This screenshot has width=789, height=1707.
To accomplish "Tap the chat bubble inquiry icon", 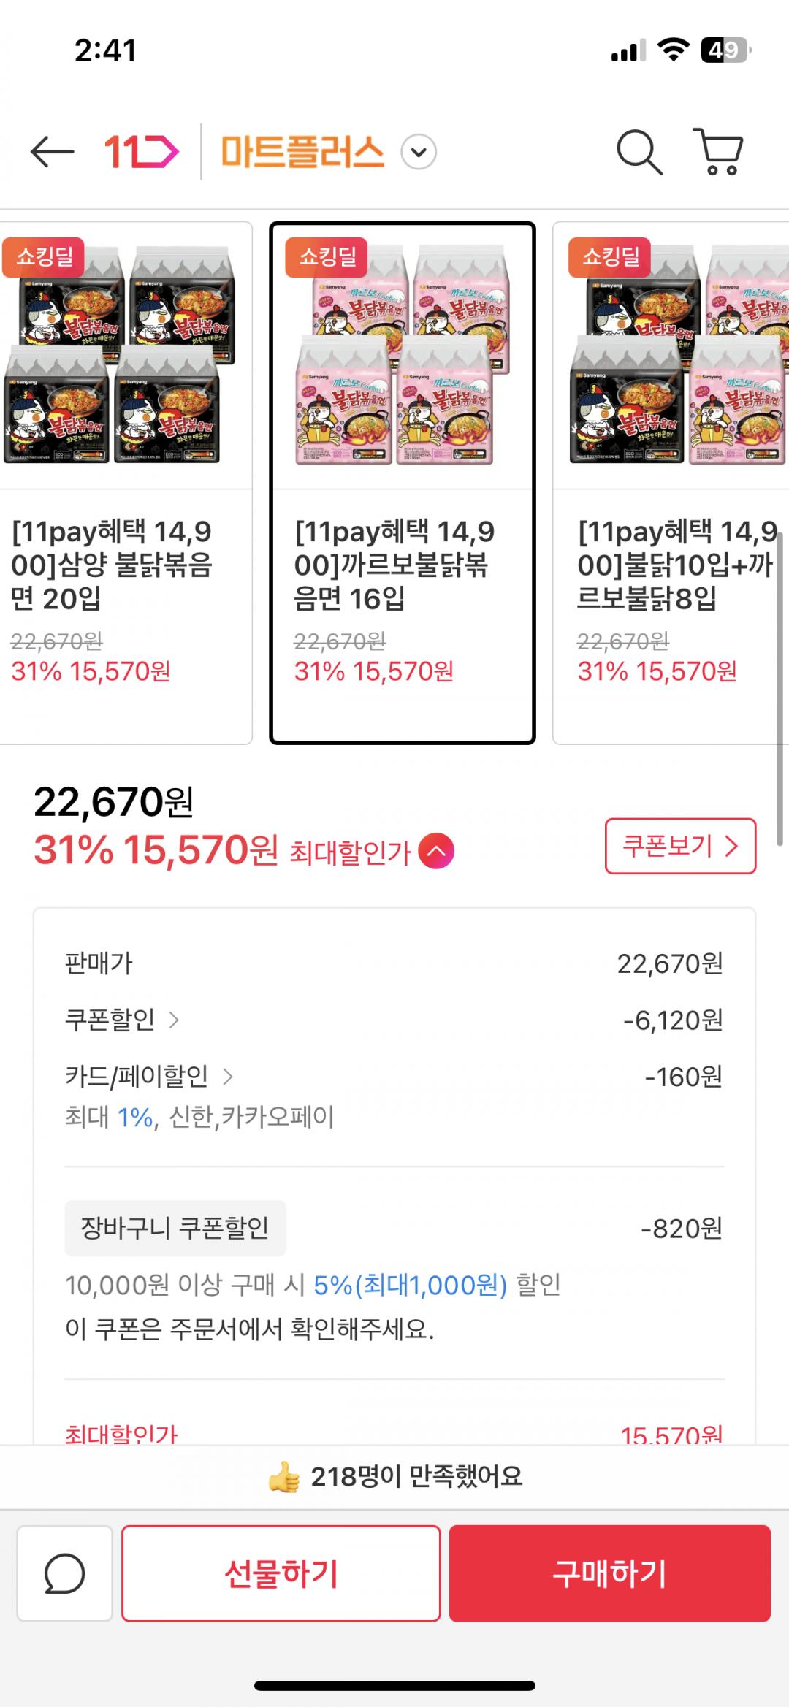I will coord(64,1573).
